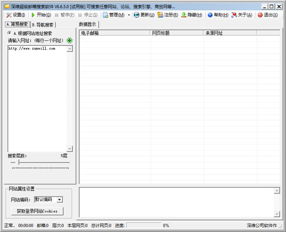Select the 根据网站地址搜索 radio button
Image resolution: width=286 pixels, height=232 pixels.
click(10, 33)
